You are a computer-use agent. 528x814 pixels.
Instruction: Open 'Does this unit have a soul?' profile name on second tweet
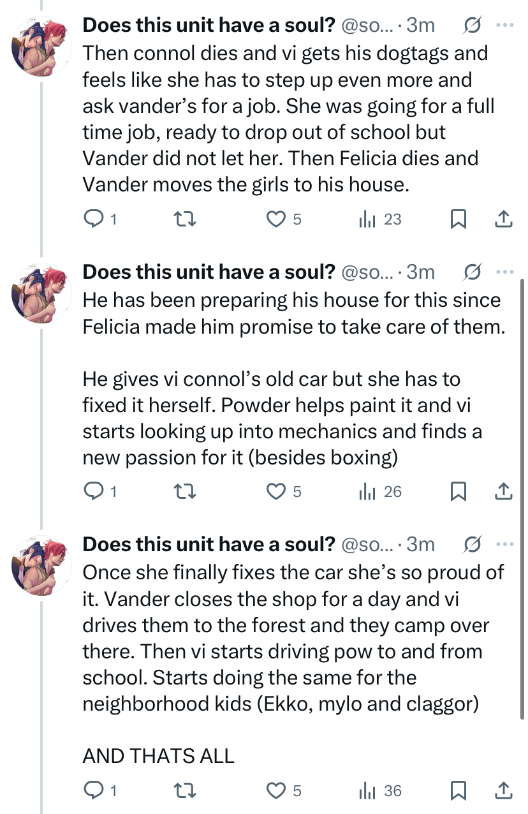209,272
